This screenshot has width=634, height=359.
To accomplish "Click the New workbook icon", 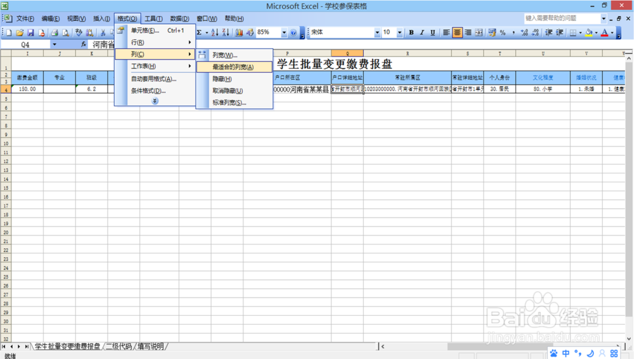I will tap(9, 33).
